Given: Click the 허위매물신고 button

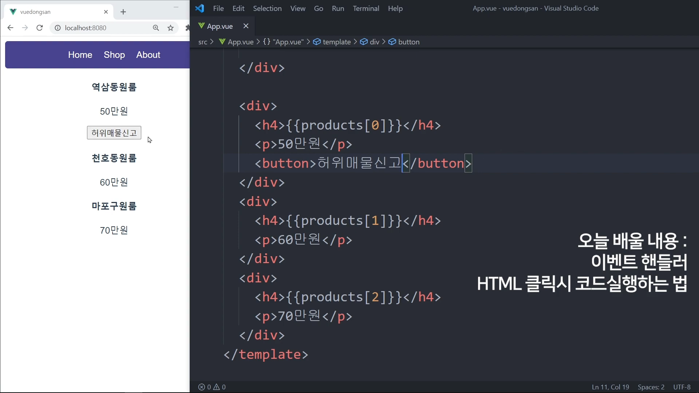Looking at the screenshot, I should click(114, 133).
